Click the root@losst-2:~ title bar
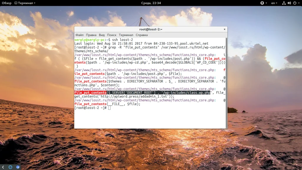Viewport: 302px width, 170px height. tap(151, 29)
